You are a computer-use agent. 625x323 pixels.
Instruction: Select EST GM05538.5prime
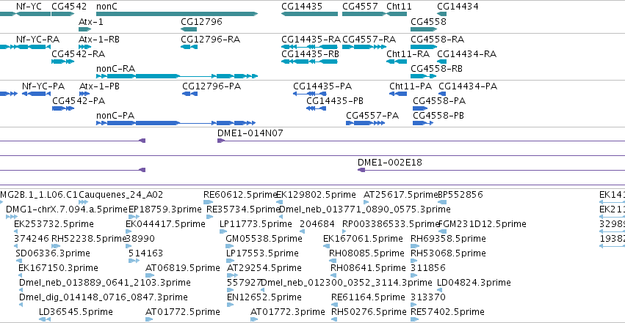(x=230, y=246)
